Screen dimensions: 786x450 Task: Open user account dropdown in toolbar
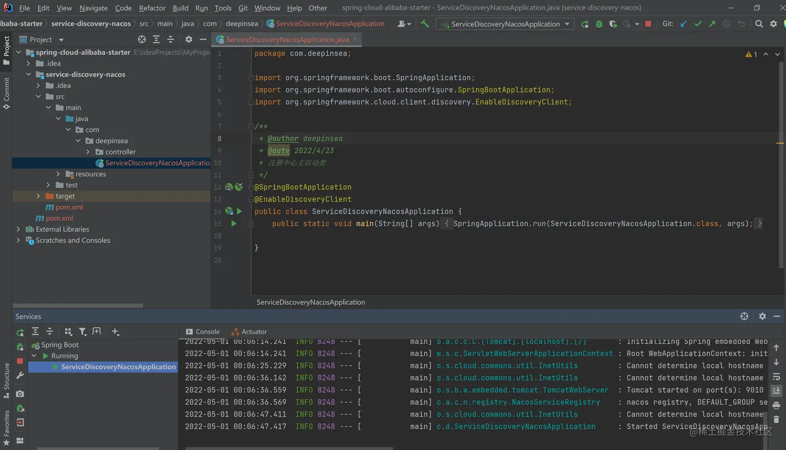click(x=404, y=24)
